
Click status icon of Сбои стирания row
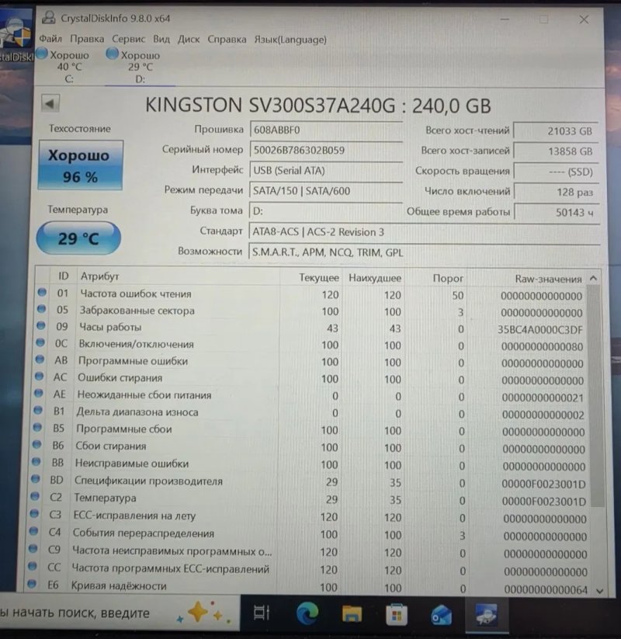click(x=36, y=445)
